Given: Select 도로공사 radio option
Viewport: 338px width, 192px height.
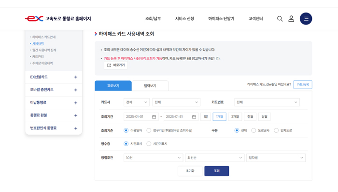Looking at the screenshot, I should [253, 130].
